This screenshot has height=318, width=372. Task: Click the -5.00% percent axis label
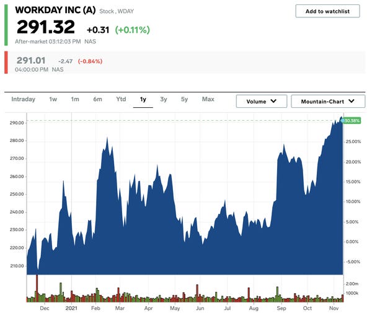click(353, 262)
